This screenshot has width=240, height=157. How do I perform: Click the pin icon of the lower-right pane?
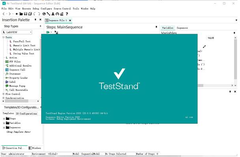(x=230, y=92)
